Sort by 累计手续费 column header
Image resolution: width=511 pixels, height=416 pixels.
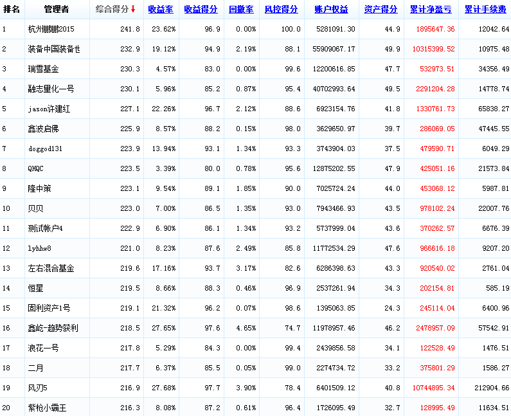[x=485, y=10]
